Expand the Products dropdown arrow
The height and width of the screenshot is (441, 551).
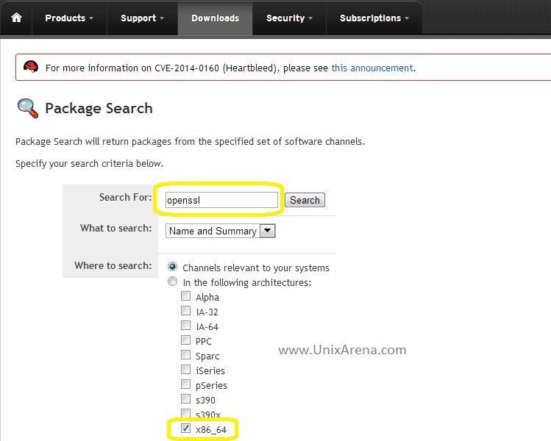pyautogui.click(x=91, y=18)
